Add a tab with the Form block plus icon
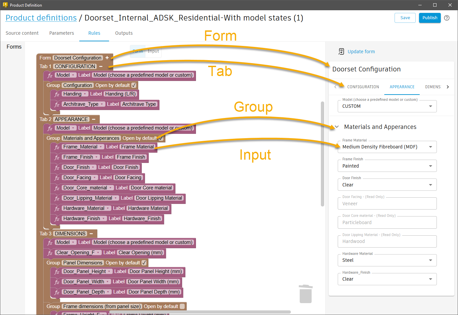The image size is (458, 315). pos(107,58)
